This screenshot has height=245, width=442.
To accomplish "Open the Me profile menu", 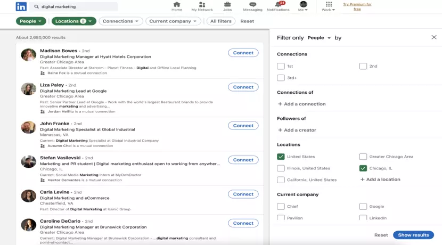I will pos(303,6).
